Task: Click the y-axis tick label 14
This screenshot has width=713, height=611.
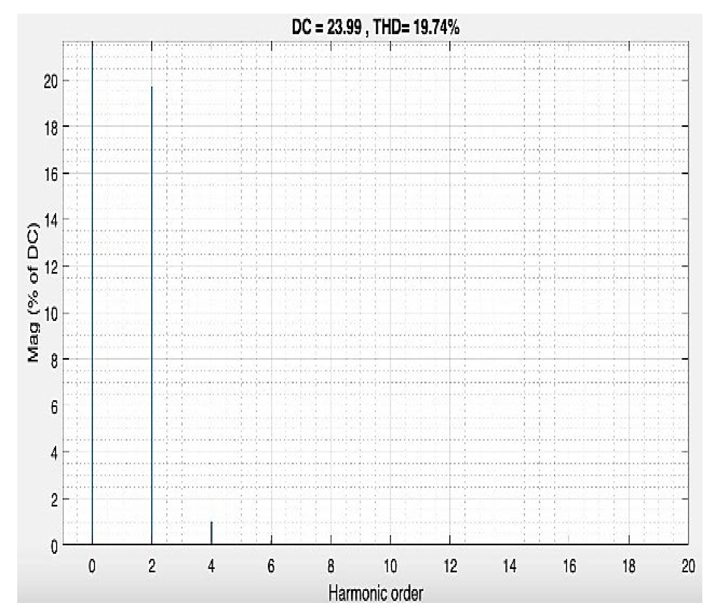Action: click(51, 221)
